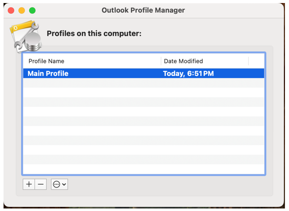The height and width of the screenshot is (211, 289).
Task: Click the Today, 6:51 PM date cell
Action: click(188, 73)
